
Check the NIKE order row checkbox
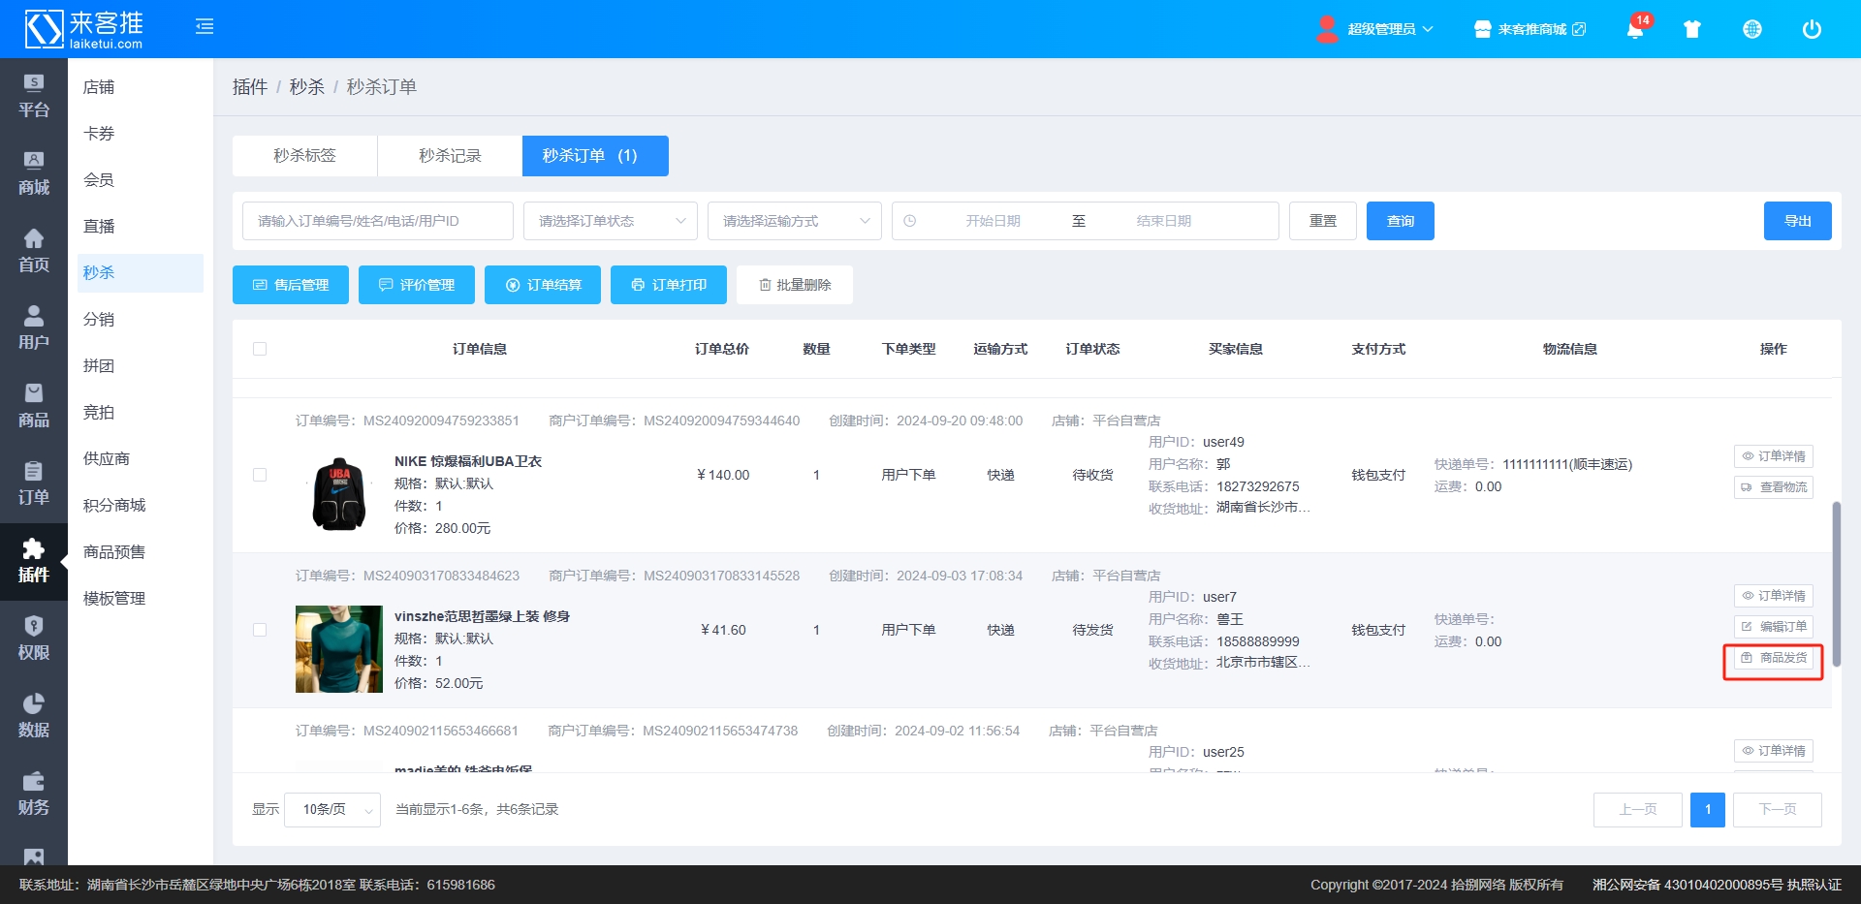[x=260, y=475]
